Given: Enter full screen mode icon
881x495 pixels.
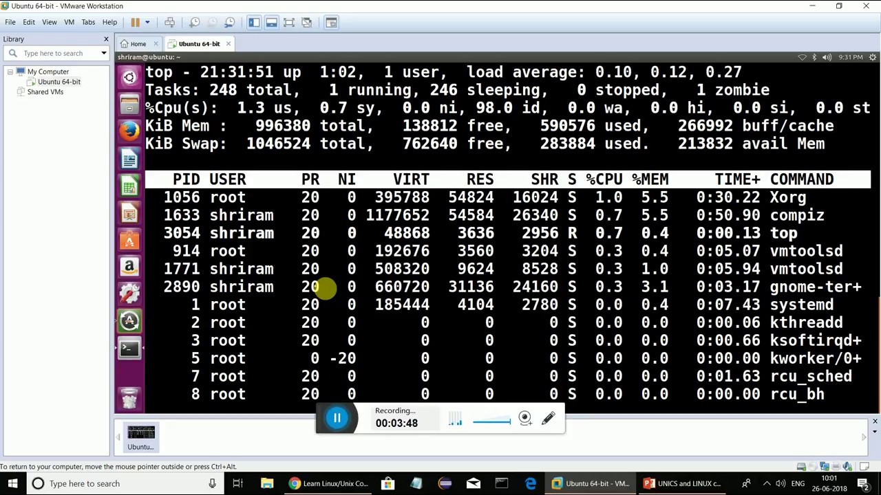Looking at the screenshot, I should [289, 23].
